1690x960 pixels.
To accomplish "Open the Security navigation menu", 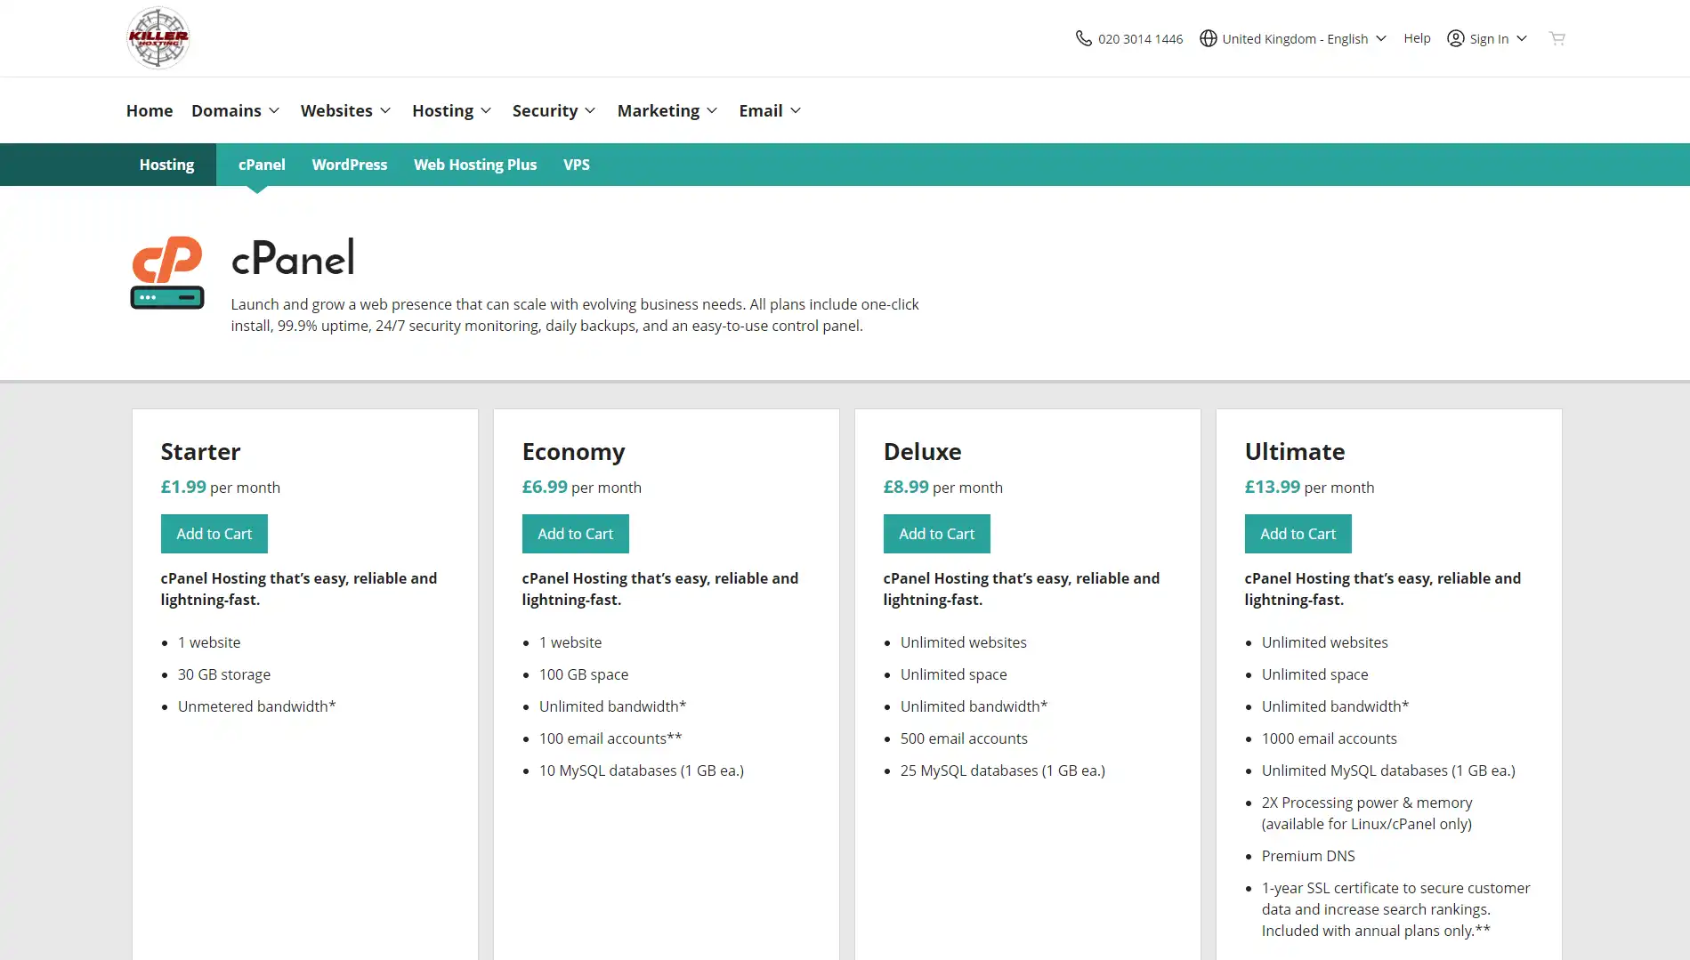I will (x=554, y=110).
